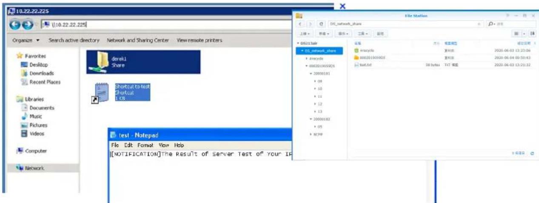
Task: Open third File Station toolbar dropdown (action)
Action: pos(343,33)
